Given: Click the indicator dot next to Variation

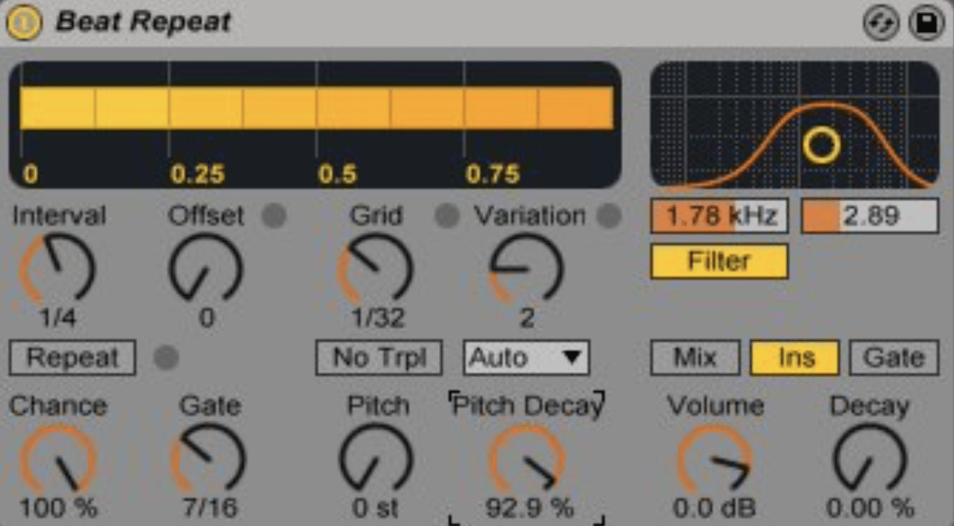Looking at the screenshot, I should pyautogui.click(x=608, y=216).
